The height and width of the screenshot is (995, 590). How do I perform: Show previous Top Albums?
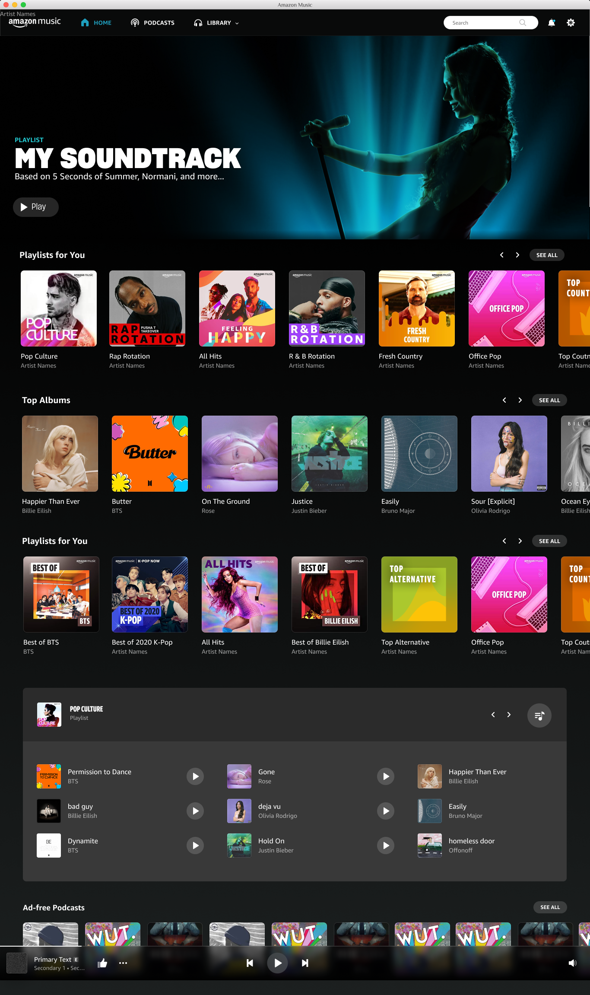pyautogui.click(x=504, y=400)
